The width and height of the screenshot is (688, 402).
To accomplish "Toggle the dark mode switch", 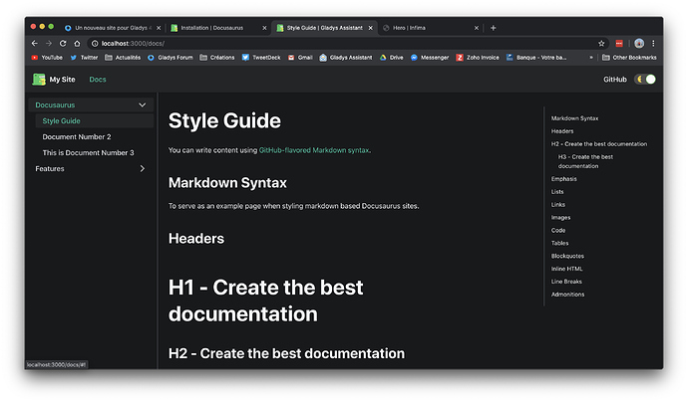I will 645,80.
